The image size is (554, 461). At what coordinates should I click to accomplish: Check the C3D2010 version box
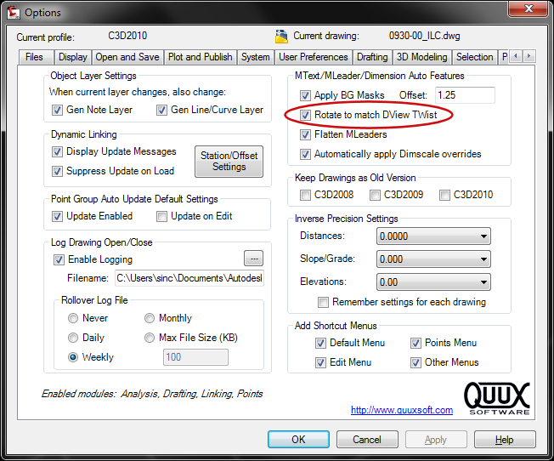pyautogui.click(x=444, y=195)
